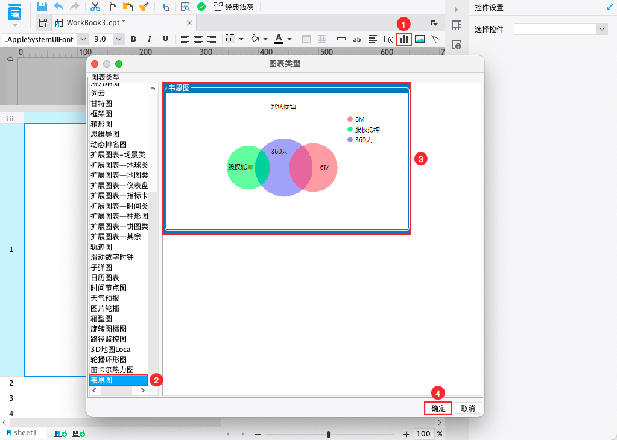Image resolution: width=617 pixels, height=440 pixels.
Task: Open the cell info panel icon in sidebar
Action: tap(456, 45)
